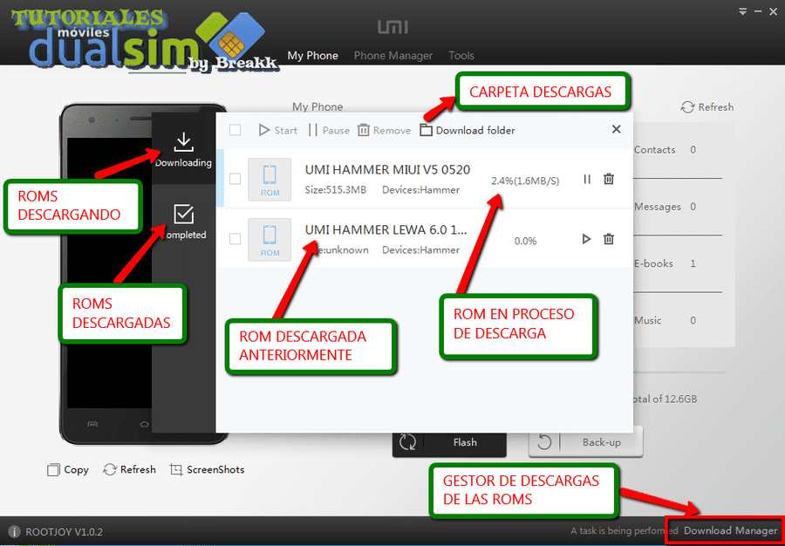The width and height of the screenshot is (785, 546).
Task: Click Devices:Hammer under MIUI V5 ROM
Action: (x=421, y=190)
